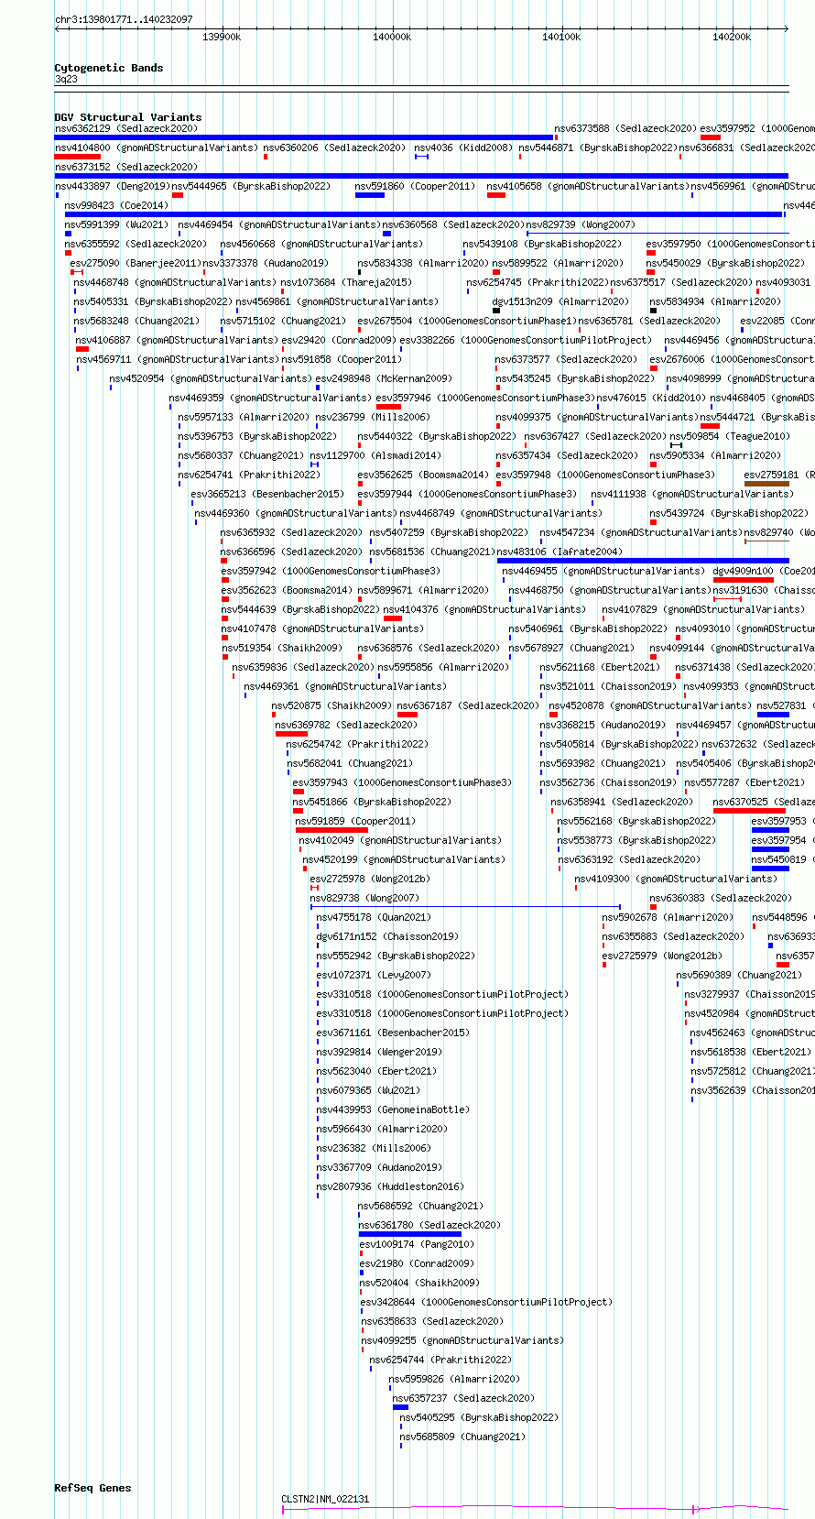
Task: Open variant nsv5685809 (Chuang2021)
Action: (x=462, y=1437)
